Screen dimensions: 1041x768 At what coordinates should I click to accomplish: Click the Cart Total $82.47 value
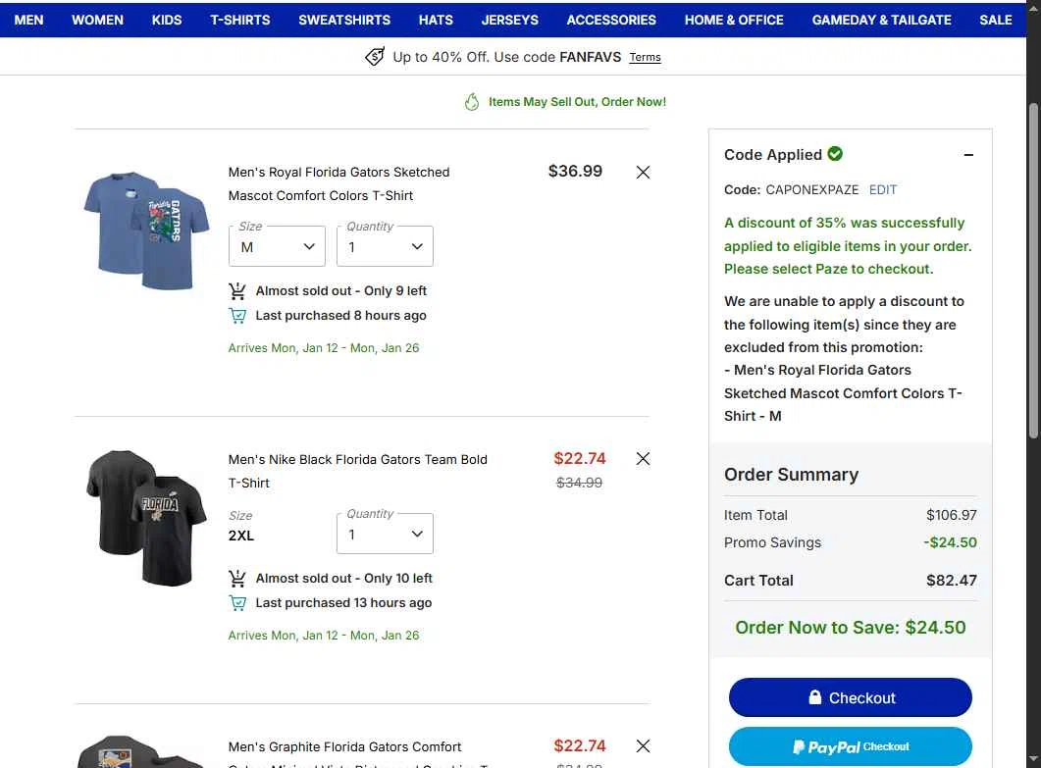tap(952, 581)
